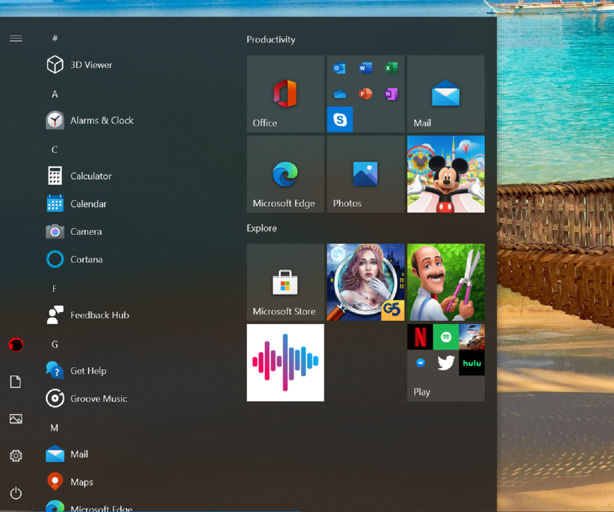Expand the Start menu hamburger
This screenshot has height=512, width=614.
[x=15, y=38]
